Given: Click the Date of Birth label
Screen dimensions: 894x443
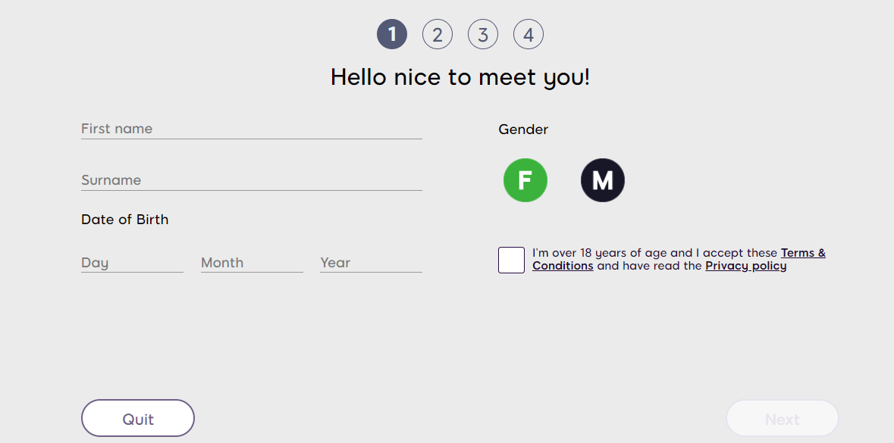Looking at the screenshot, I should (x=125, y=220).
